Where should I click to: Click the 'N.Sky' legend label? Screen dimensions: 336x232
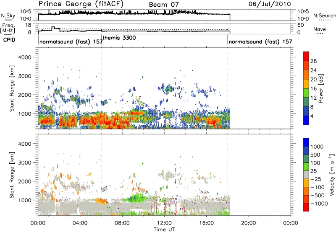(x=8, y=15)
